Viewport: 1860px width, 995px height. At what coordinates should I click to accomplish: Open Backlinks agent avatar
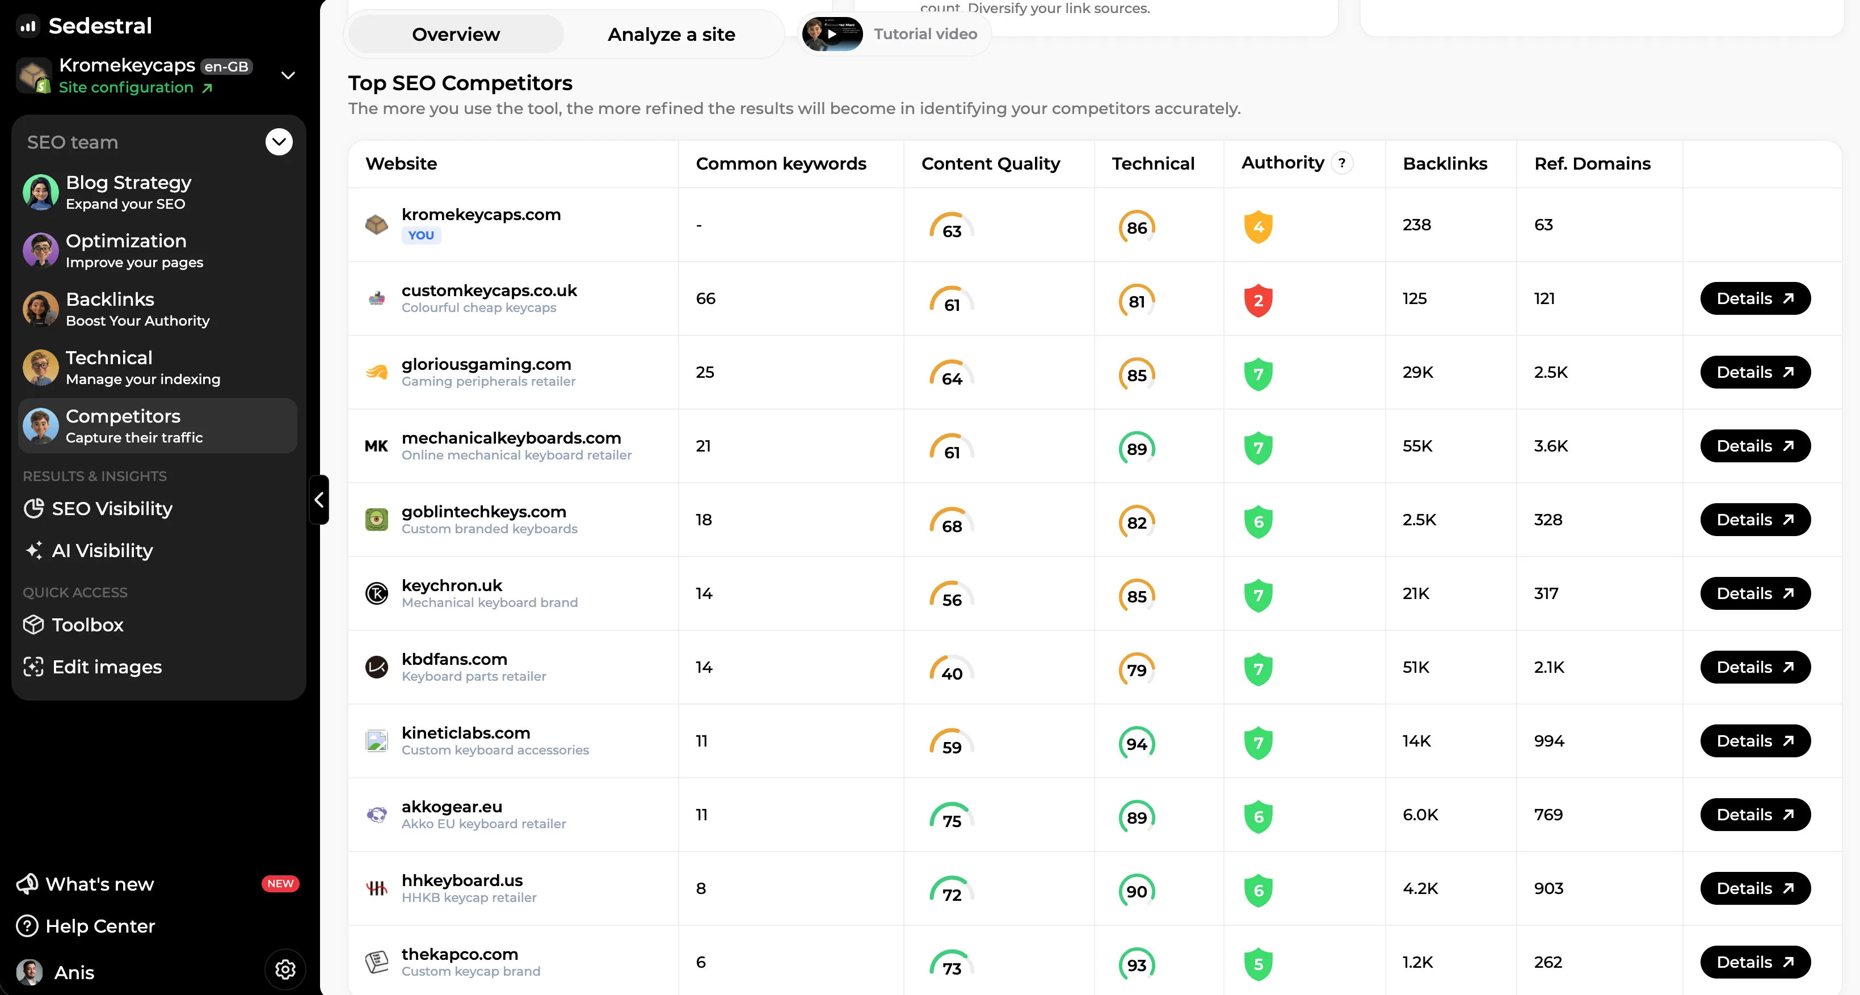tap(40, 309)
